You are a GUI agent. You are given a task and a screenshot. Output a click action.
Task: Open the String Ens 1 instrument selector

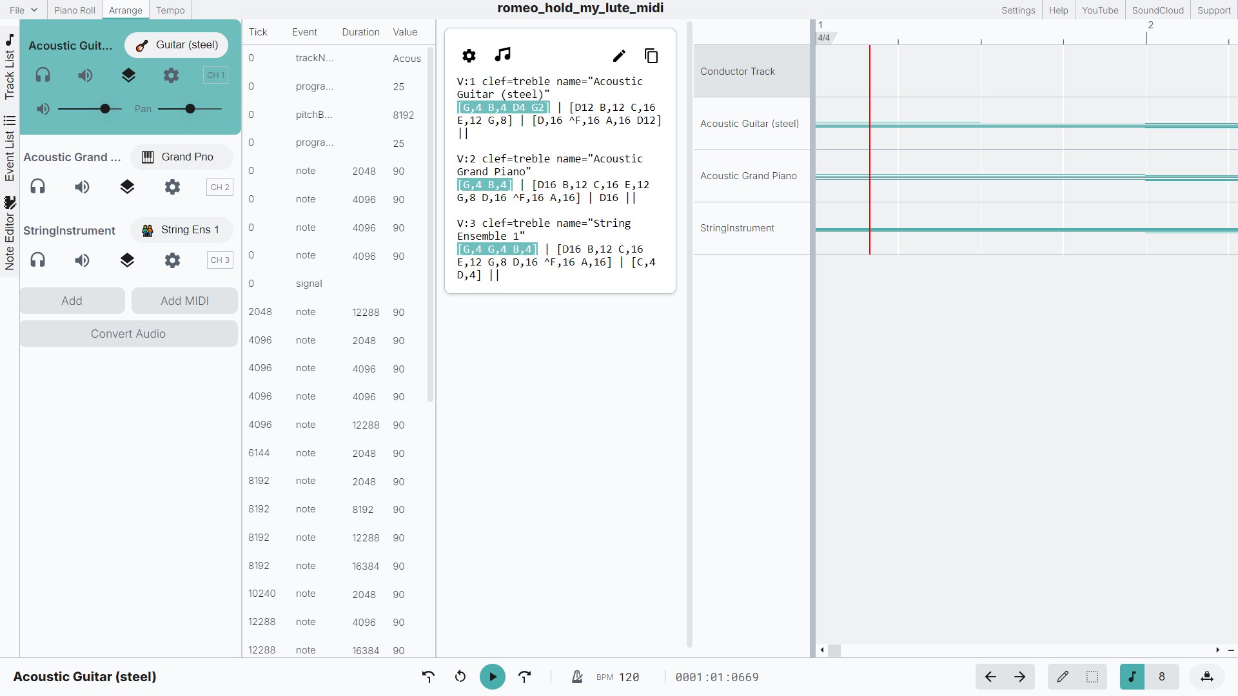pyautogui.click(x=181, y=229)
